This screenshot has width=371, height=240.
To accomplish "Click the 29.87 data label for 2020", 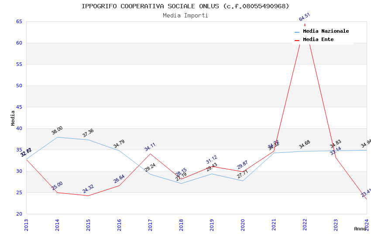I will (242, 165).
